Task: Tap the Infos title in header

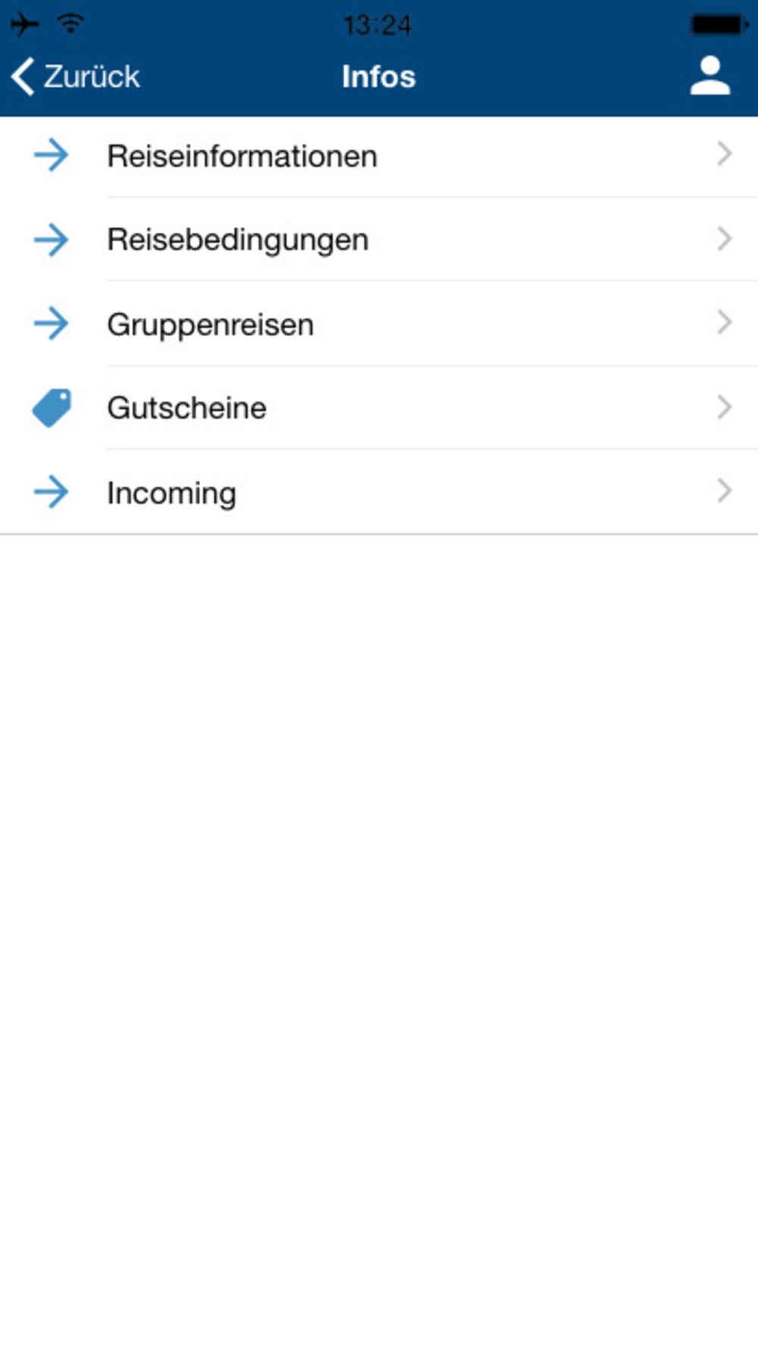Action: 378,77
